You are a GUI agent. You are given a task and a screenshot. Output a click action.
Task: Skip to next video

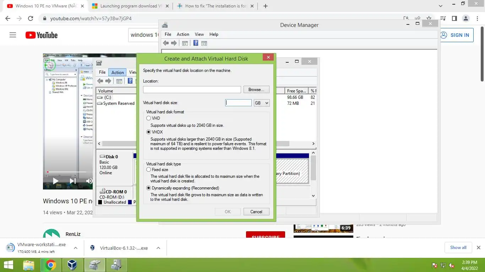[72, 181]
